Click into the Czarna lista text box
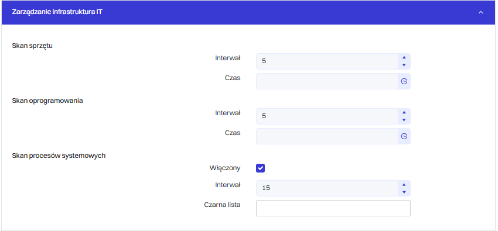Image resolution: width=498 pixels, height=231 pixels. [333, 208]
